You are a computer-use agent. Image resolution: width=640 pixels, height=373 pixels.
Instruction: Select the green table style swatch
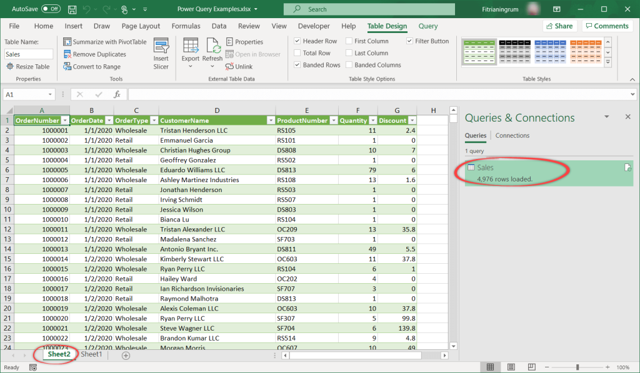coord(479,52)
